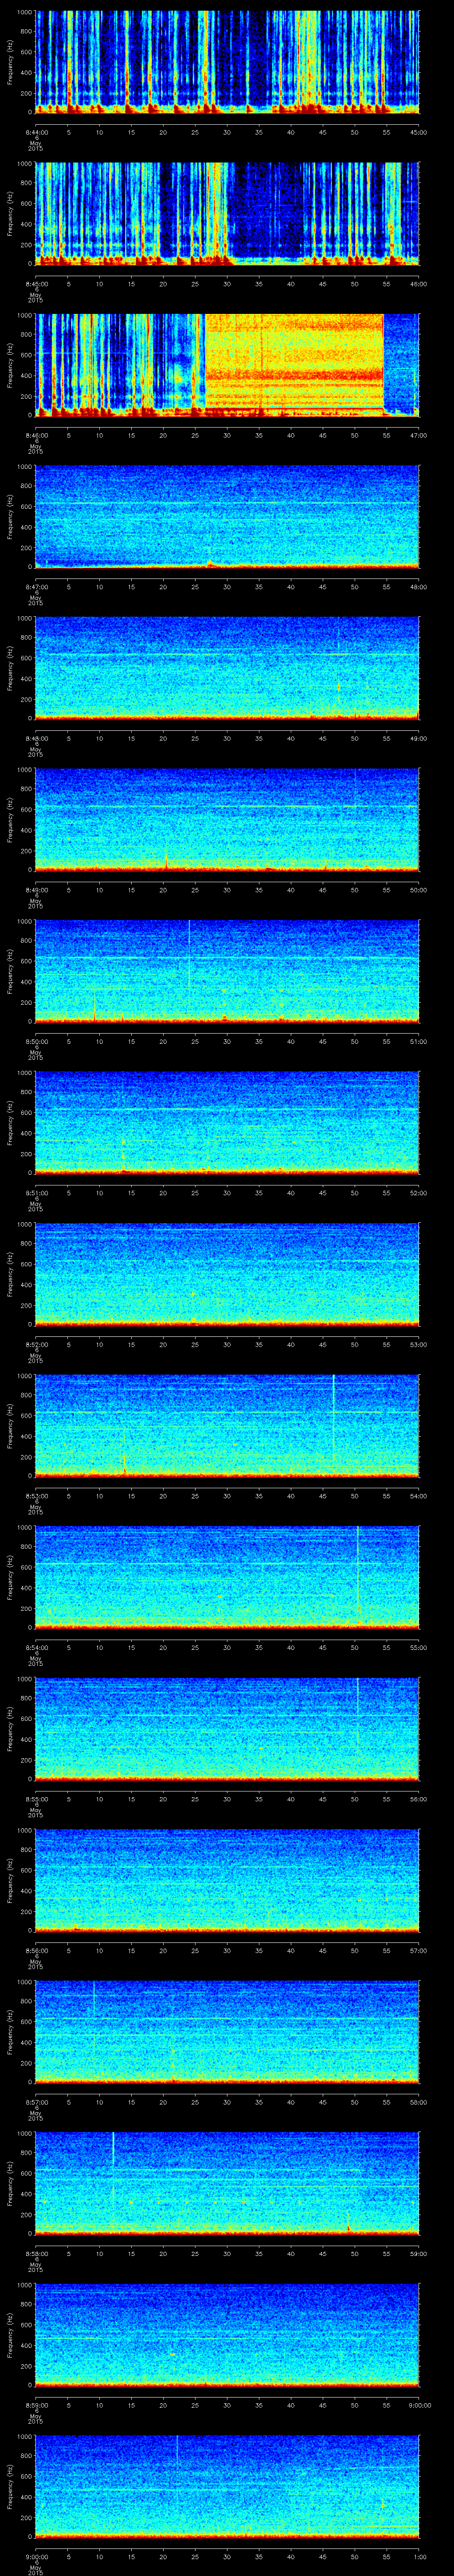Click the "1:00" end label under the last panel
454x2576 pixels.
[x=419, y=2556]
